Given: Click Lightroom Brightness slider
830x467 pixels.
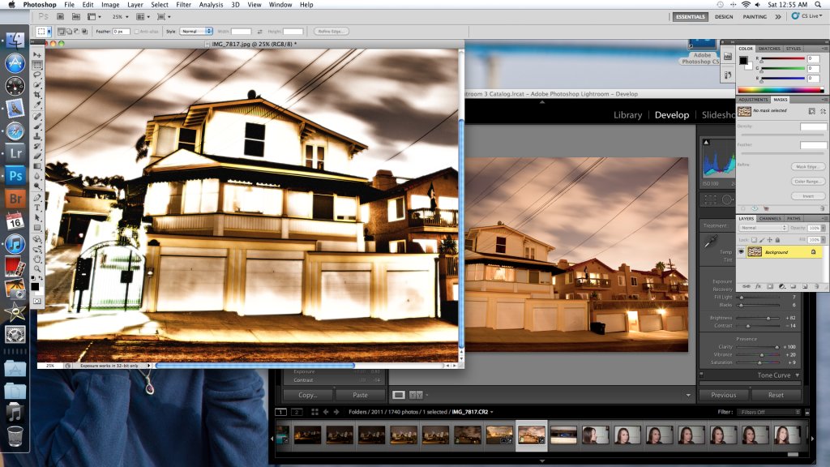Looking at the screenshot, I should [x=759, y=318].
